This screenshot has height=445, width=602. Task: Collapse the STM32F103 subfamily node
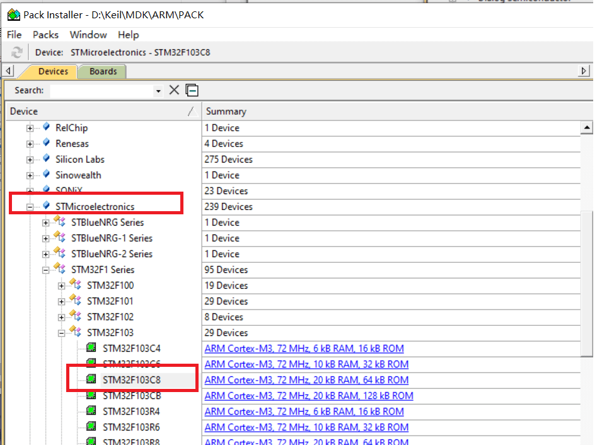(x=61, y=333)
